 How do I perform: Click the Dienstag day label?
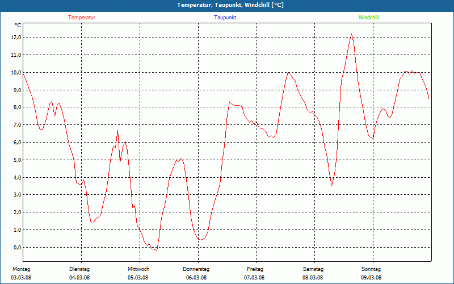click(79, 269)
